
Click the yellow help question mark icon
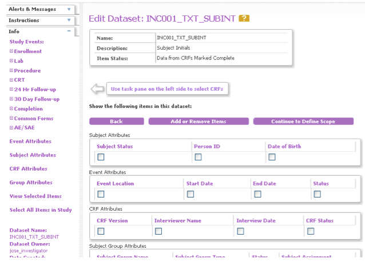(244, 19)
